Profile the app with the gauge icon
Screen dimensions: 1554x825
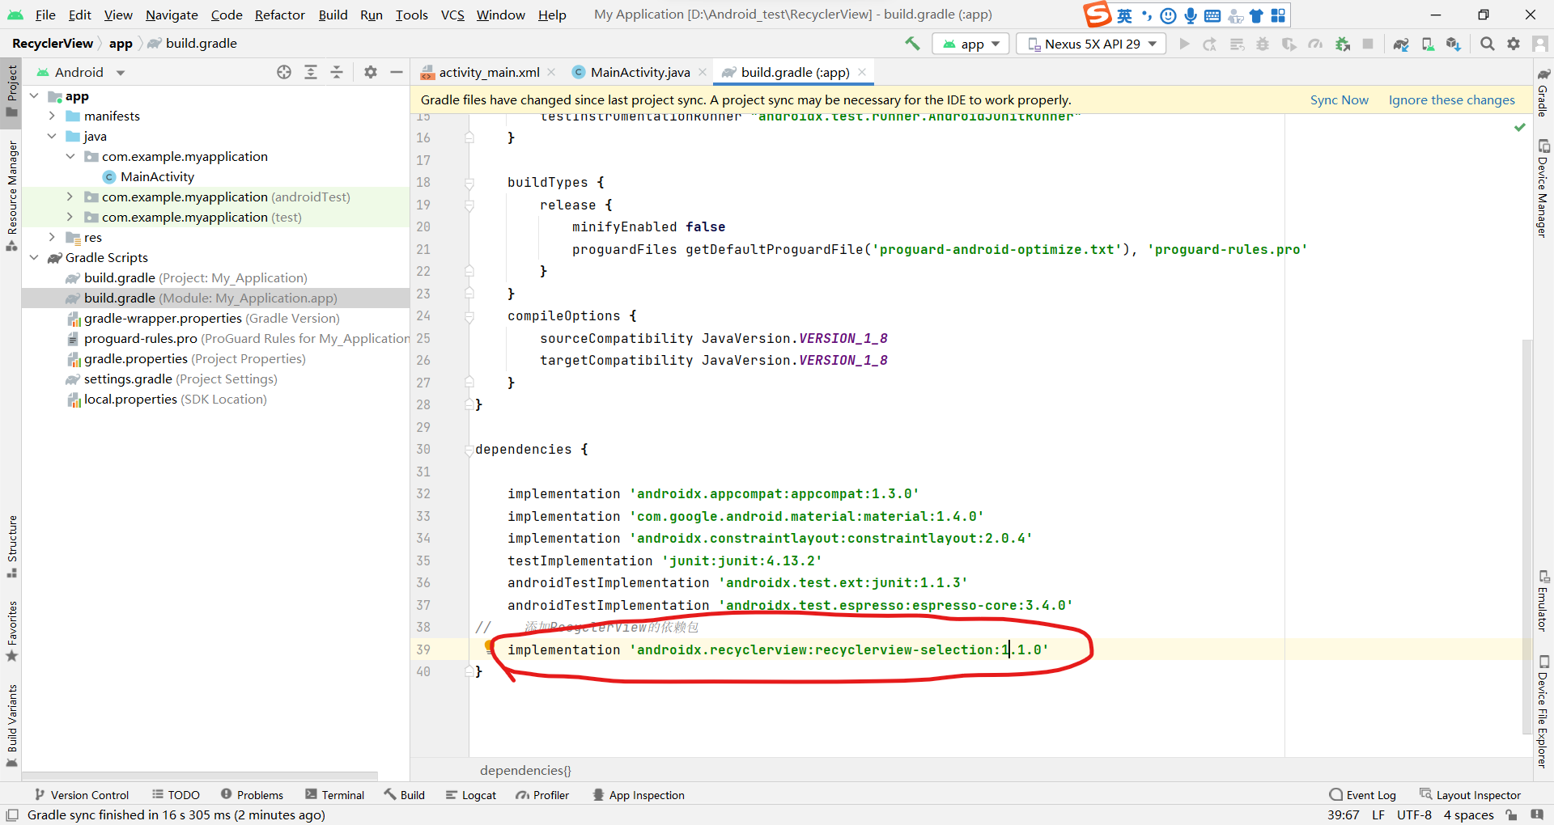click(x=1316, y=44)
